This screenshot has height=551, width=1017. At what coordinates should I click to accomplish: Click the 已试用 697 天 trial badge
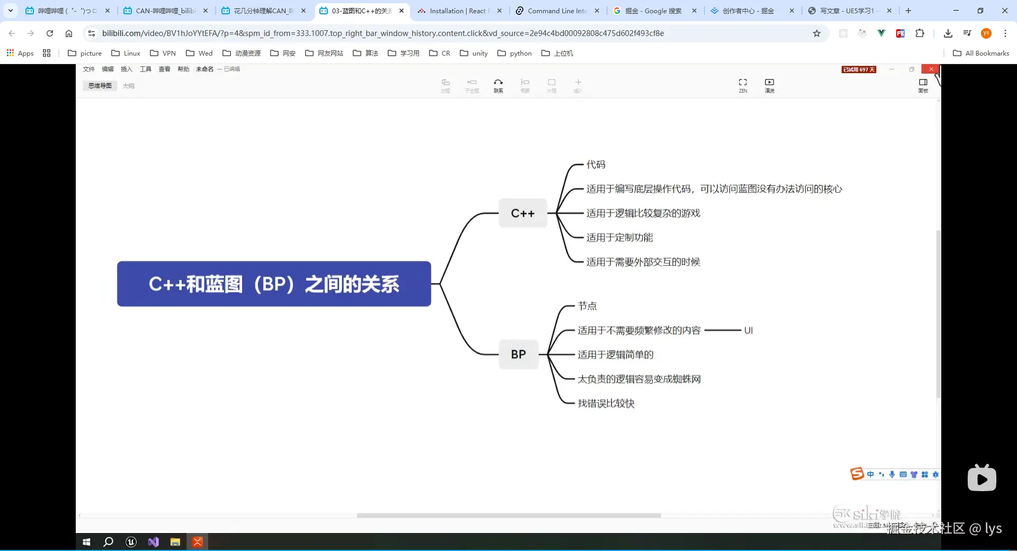pyautogui.click(x=859, y=69)
